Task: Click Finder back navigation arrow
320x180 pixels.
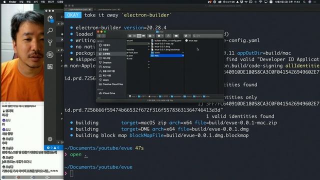Action: tap(99, 36)
